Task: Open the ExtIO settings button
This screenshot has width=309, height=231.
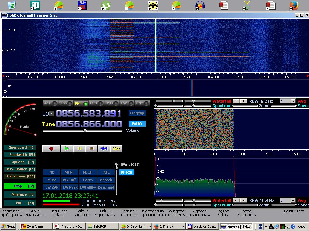Action: (137, 124)
